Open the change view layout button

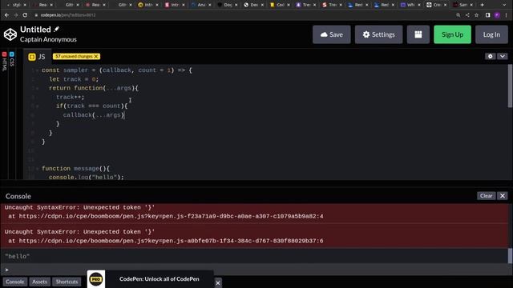click(x=418, y=34)
